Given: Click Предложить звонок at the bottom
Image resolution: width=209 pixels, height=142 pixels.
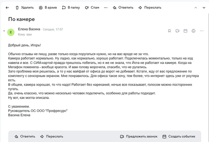Looking at the screenshot, I should pyautogui.click(x=139, y=136).
